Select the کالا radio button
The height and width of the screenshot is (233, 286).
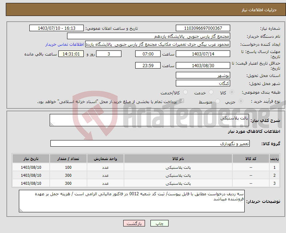coord(232,92)
